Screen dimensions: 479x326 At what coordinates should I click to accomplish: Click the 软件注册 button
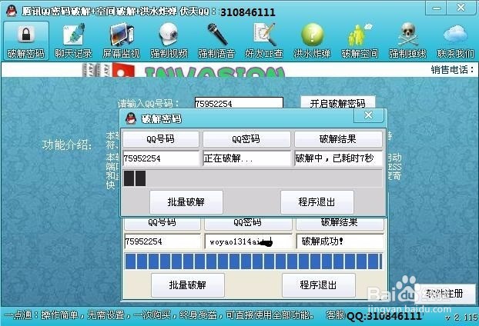click(444, 294)
